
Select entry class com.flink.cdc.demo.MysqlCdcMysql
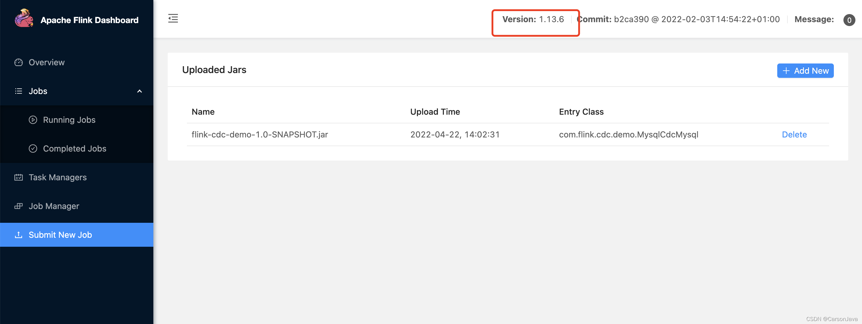tap(628, 134)
